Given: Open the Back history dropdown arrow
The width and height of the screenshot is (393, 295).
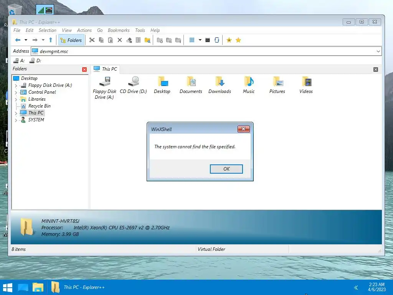Looking at the screenshot, I should (x=26, y=40).
